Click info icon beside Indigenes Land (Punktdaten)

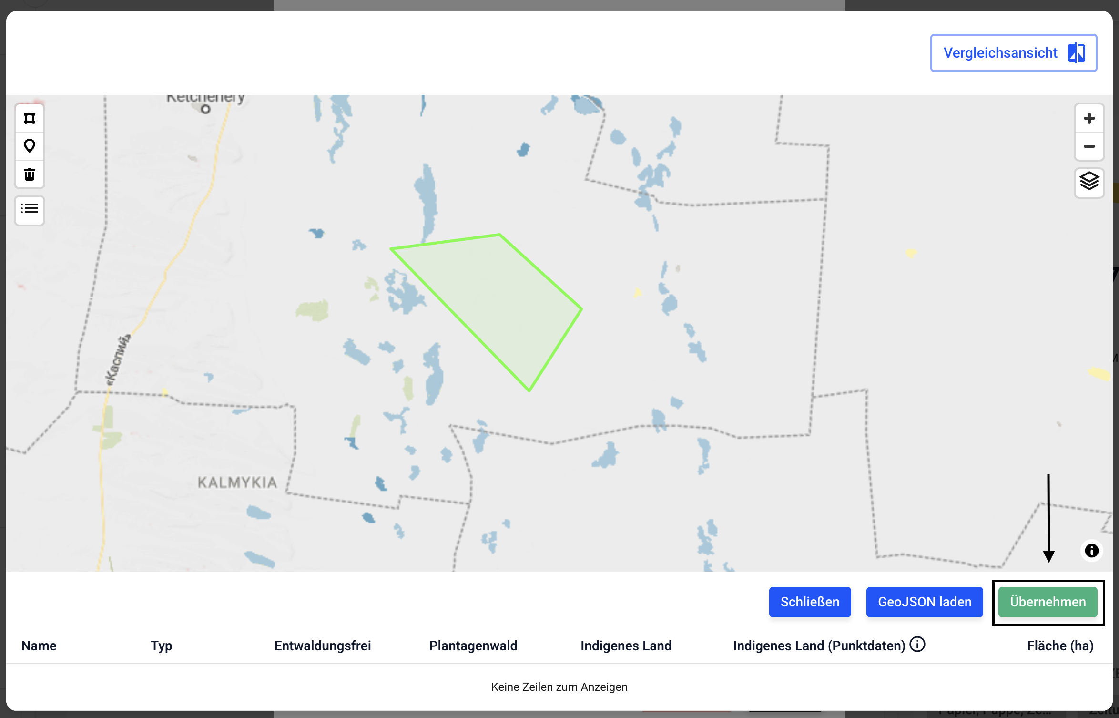coord(917,645)
